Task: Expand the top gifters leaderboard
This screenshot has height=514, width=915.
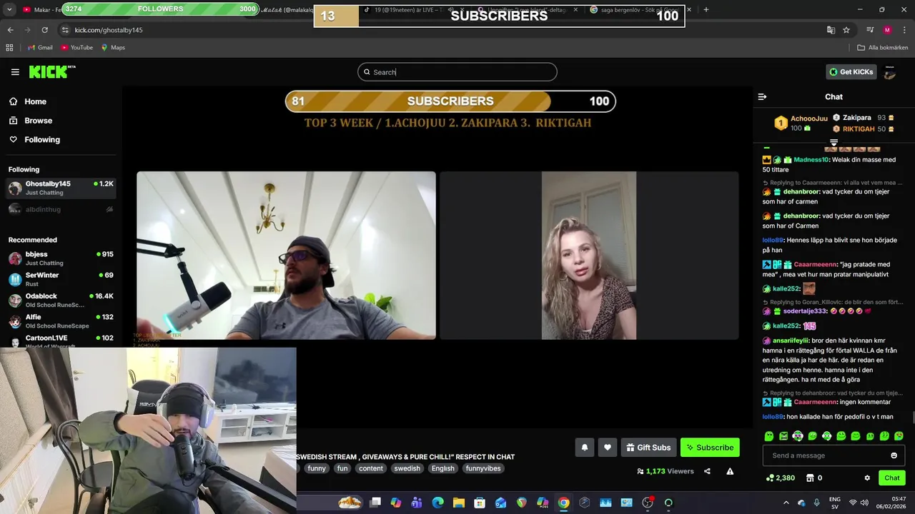Action: click(x=834, y=143)
